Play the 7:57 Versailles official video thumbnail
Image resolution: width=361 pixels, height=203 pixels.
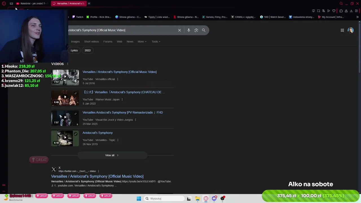coord(65,77)
